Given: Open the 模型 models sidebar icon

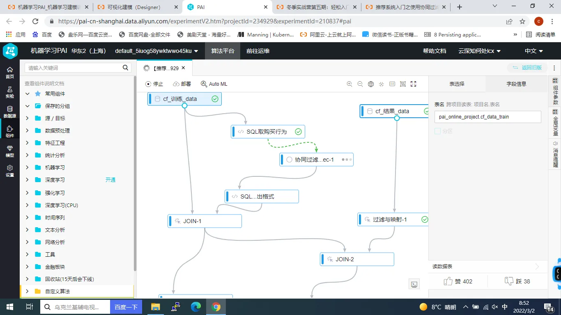Looking at the screenshot, I should click(x=10, y=151).
